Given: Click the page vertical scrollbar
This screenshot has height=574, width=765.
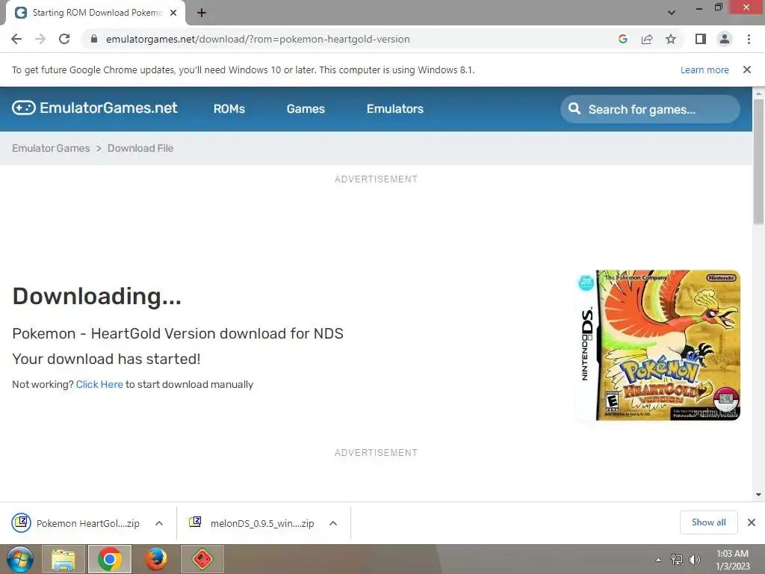Looking at the screenshot, I should click(x=759, y=161).
